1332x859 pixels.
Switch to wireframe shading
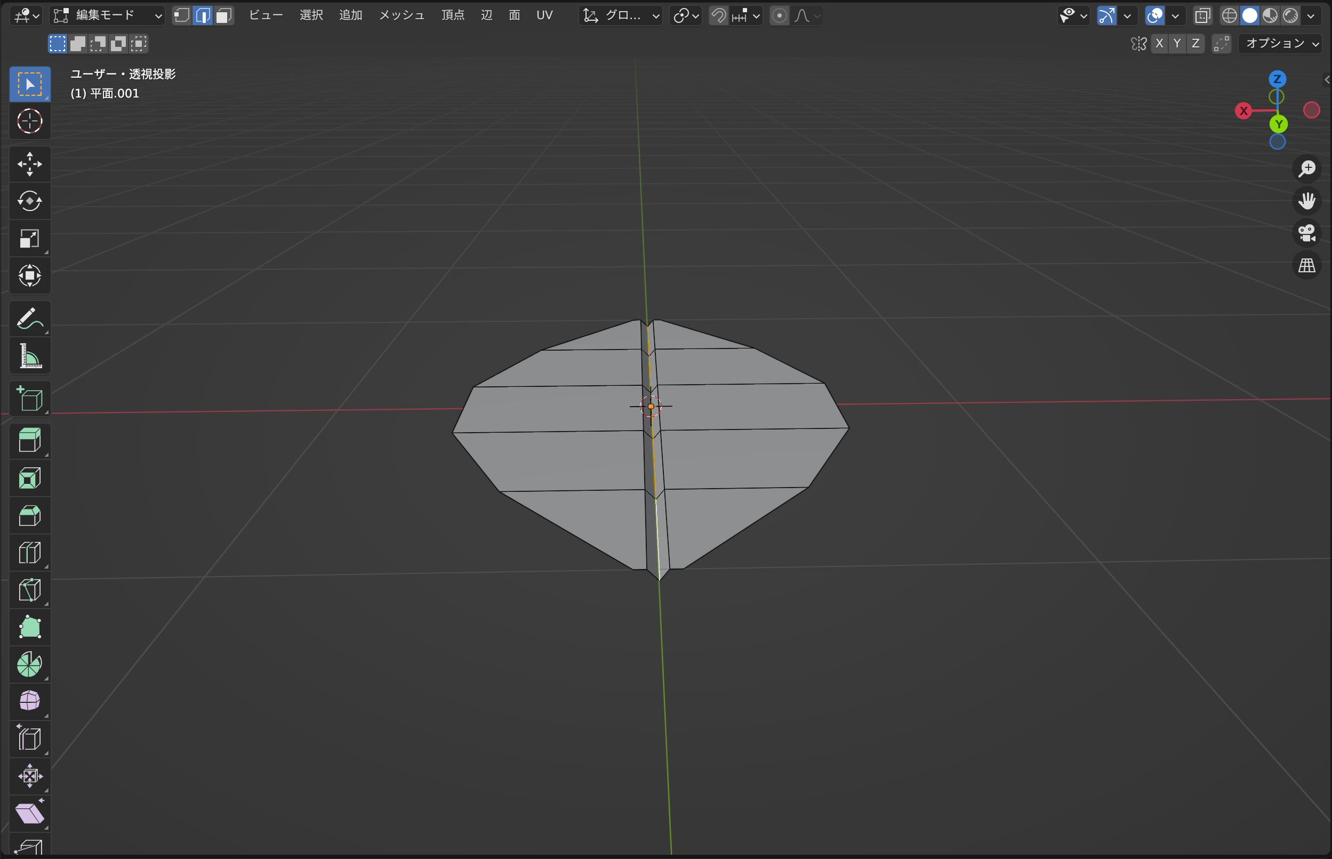tap(1229, 15)
